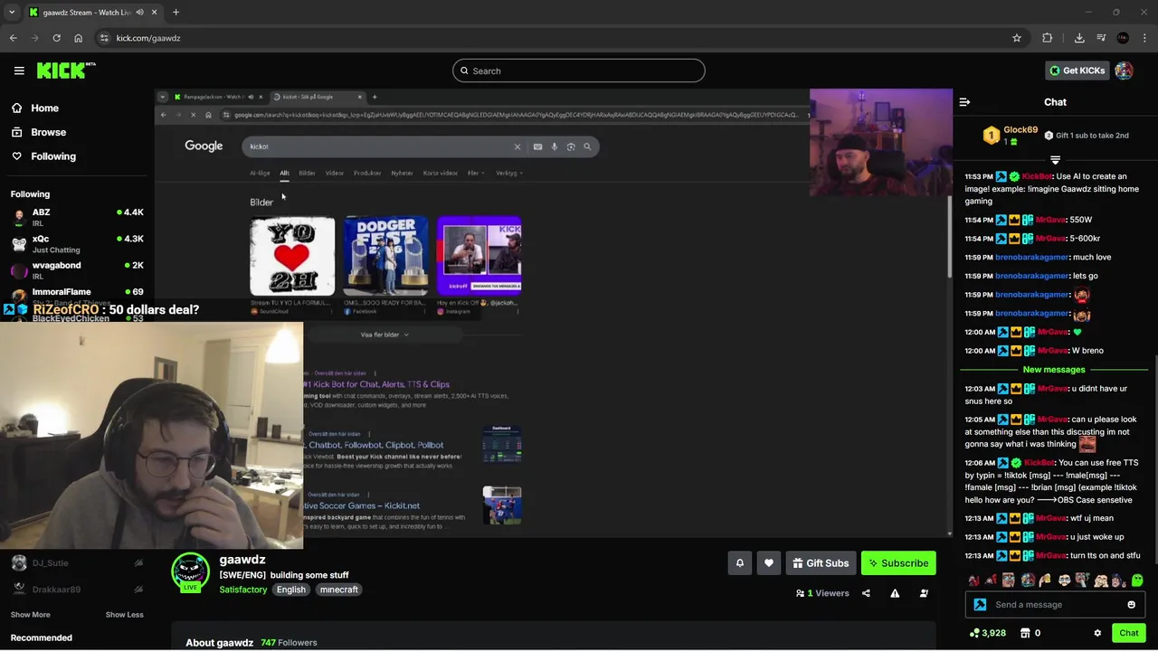Viewport: 1158px width, 651px height.
Task: Open wvagabond channel in Following list
Action: coord(77,270)
